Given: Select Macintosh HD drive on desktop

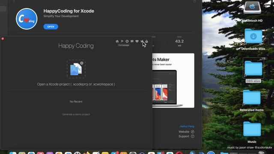Looking at the screenshot, I should point(252,12).
